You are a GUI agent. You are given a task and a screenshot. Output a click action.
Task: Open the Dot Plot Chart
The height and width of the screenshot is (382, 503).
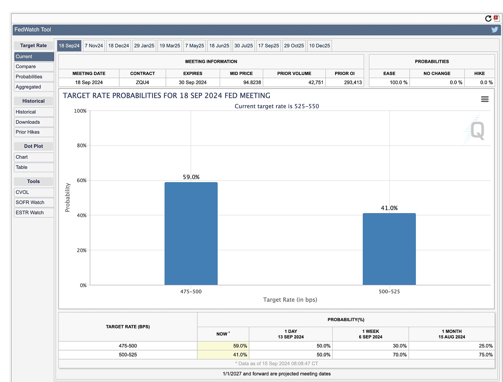click(x=34, y=157)
